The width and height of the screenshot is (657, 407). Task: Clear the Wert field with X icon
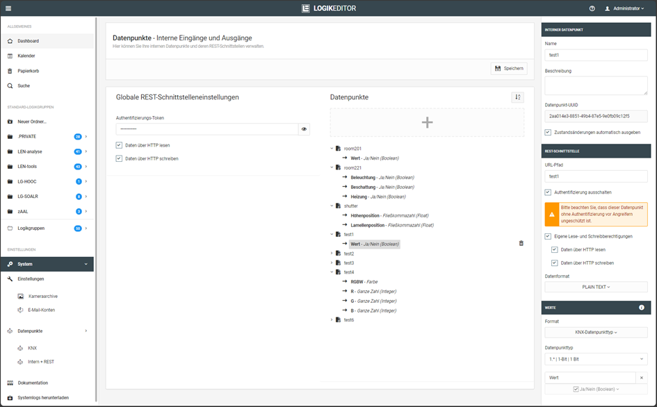click(641, 378)
